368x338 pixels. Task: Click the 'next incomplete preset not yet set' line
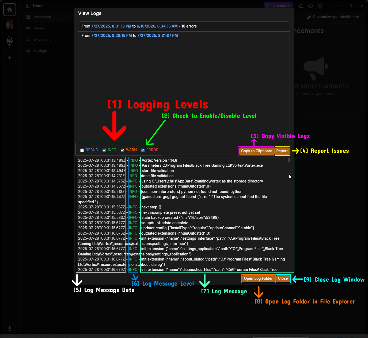point(139,212)
